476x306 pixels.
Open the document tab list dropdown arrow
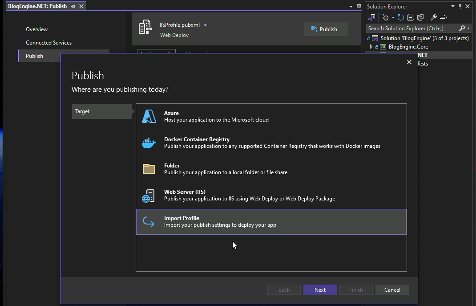(x=351, y=6)
